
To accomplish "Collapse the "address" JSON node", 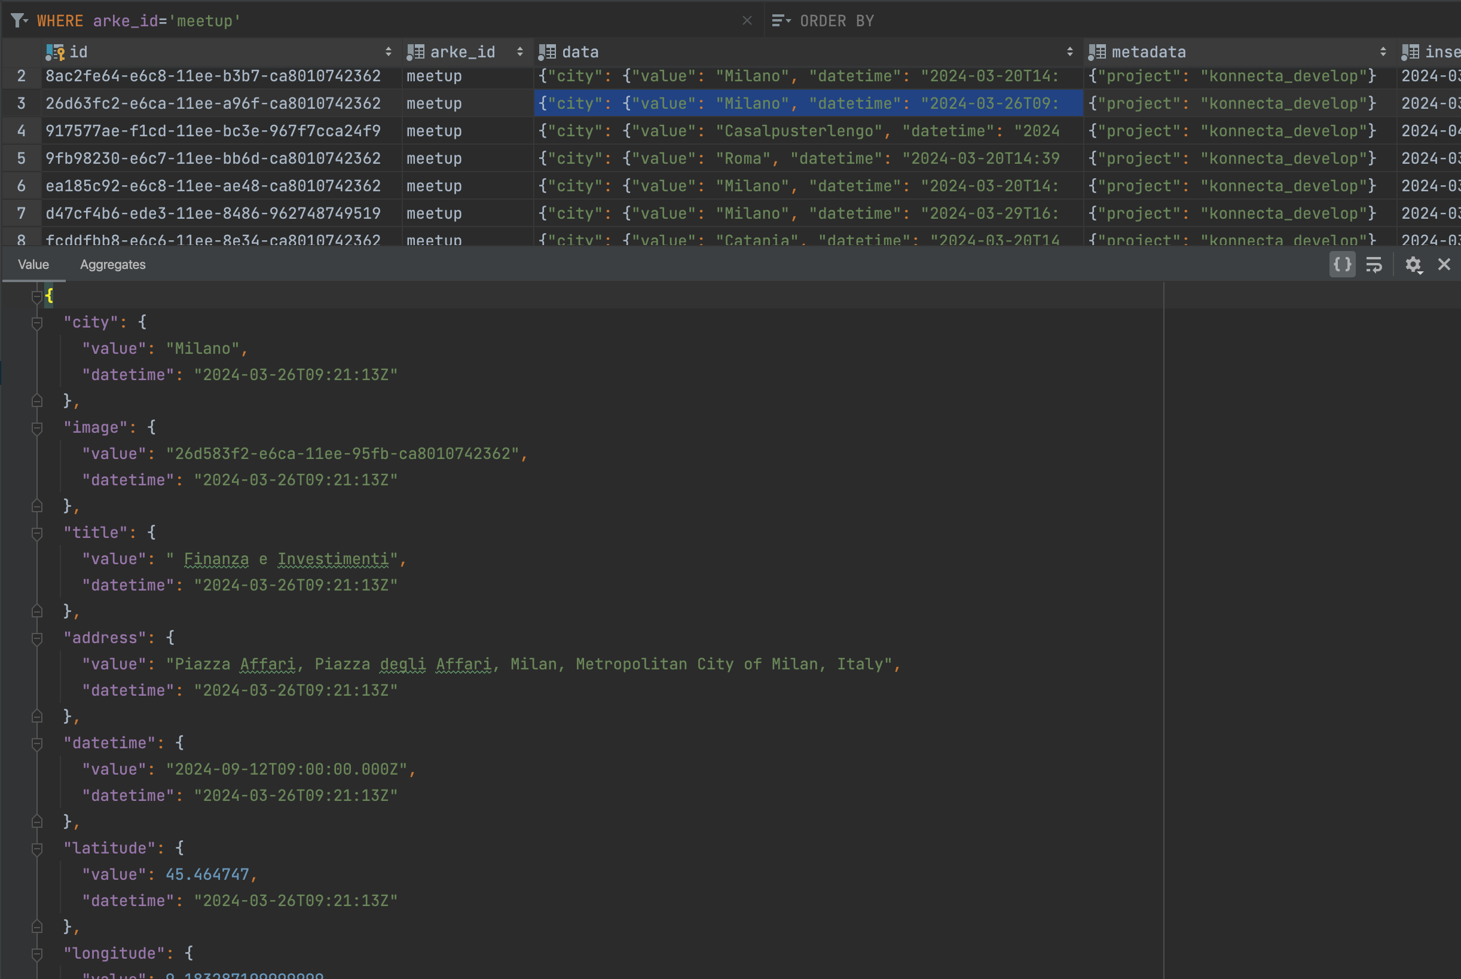I will 37,639.
